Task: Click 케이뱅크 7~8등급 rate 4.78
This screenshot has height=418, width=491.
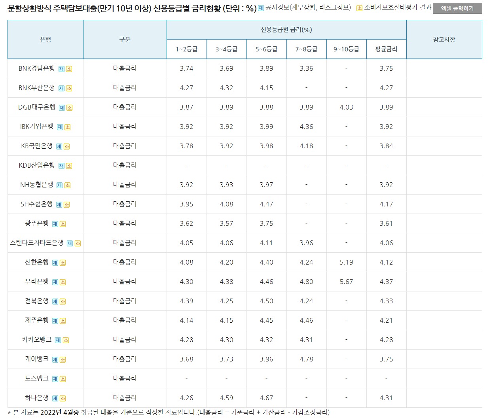Action: tap(307, 359)
